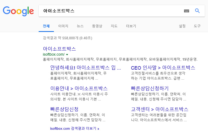208x135 pixels.
Task: Open the 설정 menu
Action: [182, 26]
